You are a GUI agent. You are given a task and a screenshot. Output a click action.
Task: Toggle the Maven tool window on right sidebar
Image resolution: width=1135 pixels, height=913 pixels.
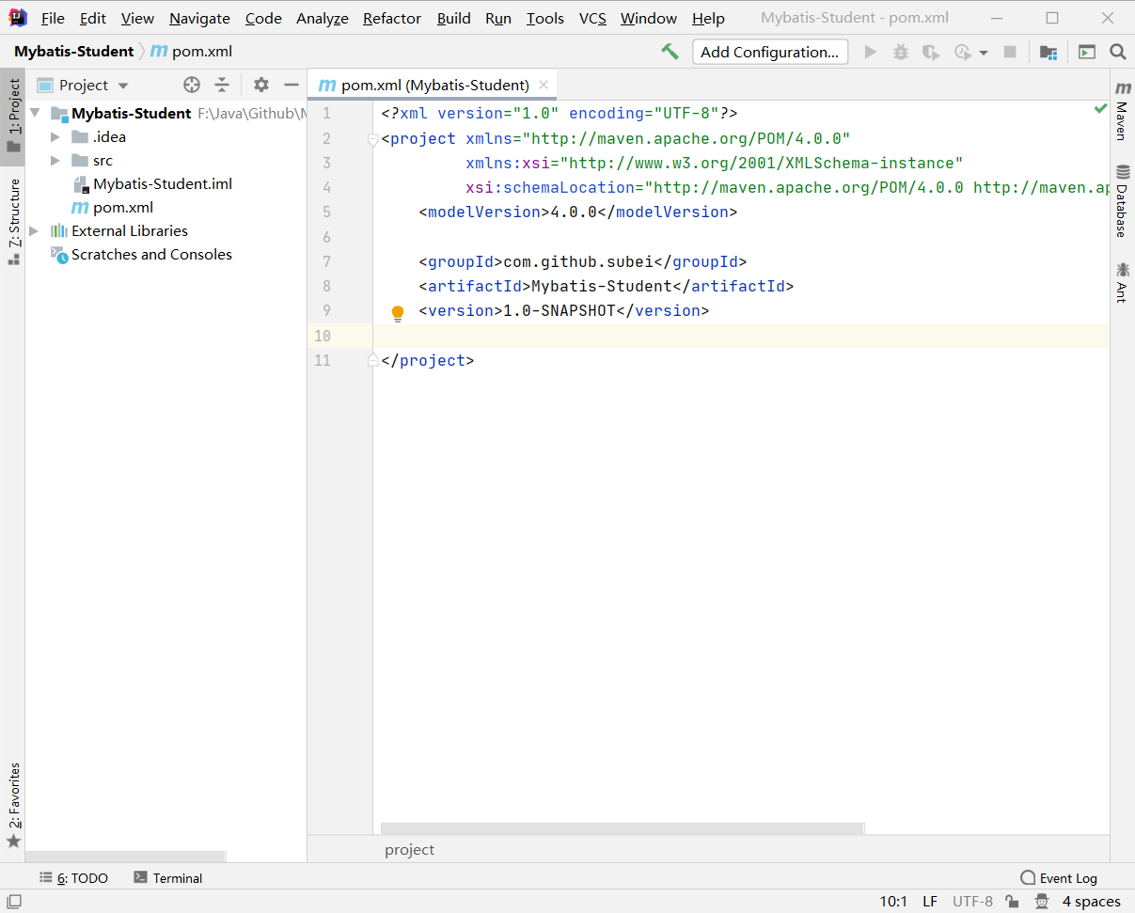tap(1122, 111)
